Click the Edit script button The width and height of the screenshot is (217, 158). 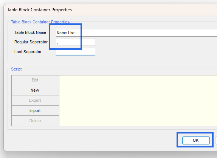click(x=35, y=80)
